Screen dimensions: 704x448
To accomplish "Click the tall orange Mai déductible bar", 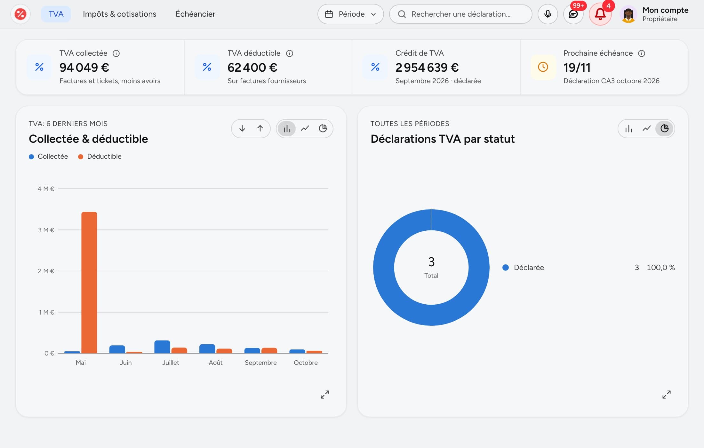I will pyautogui.click(x=89, y=283).
